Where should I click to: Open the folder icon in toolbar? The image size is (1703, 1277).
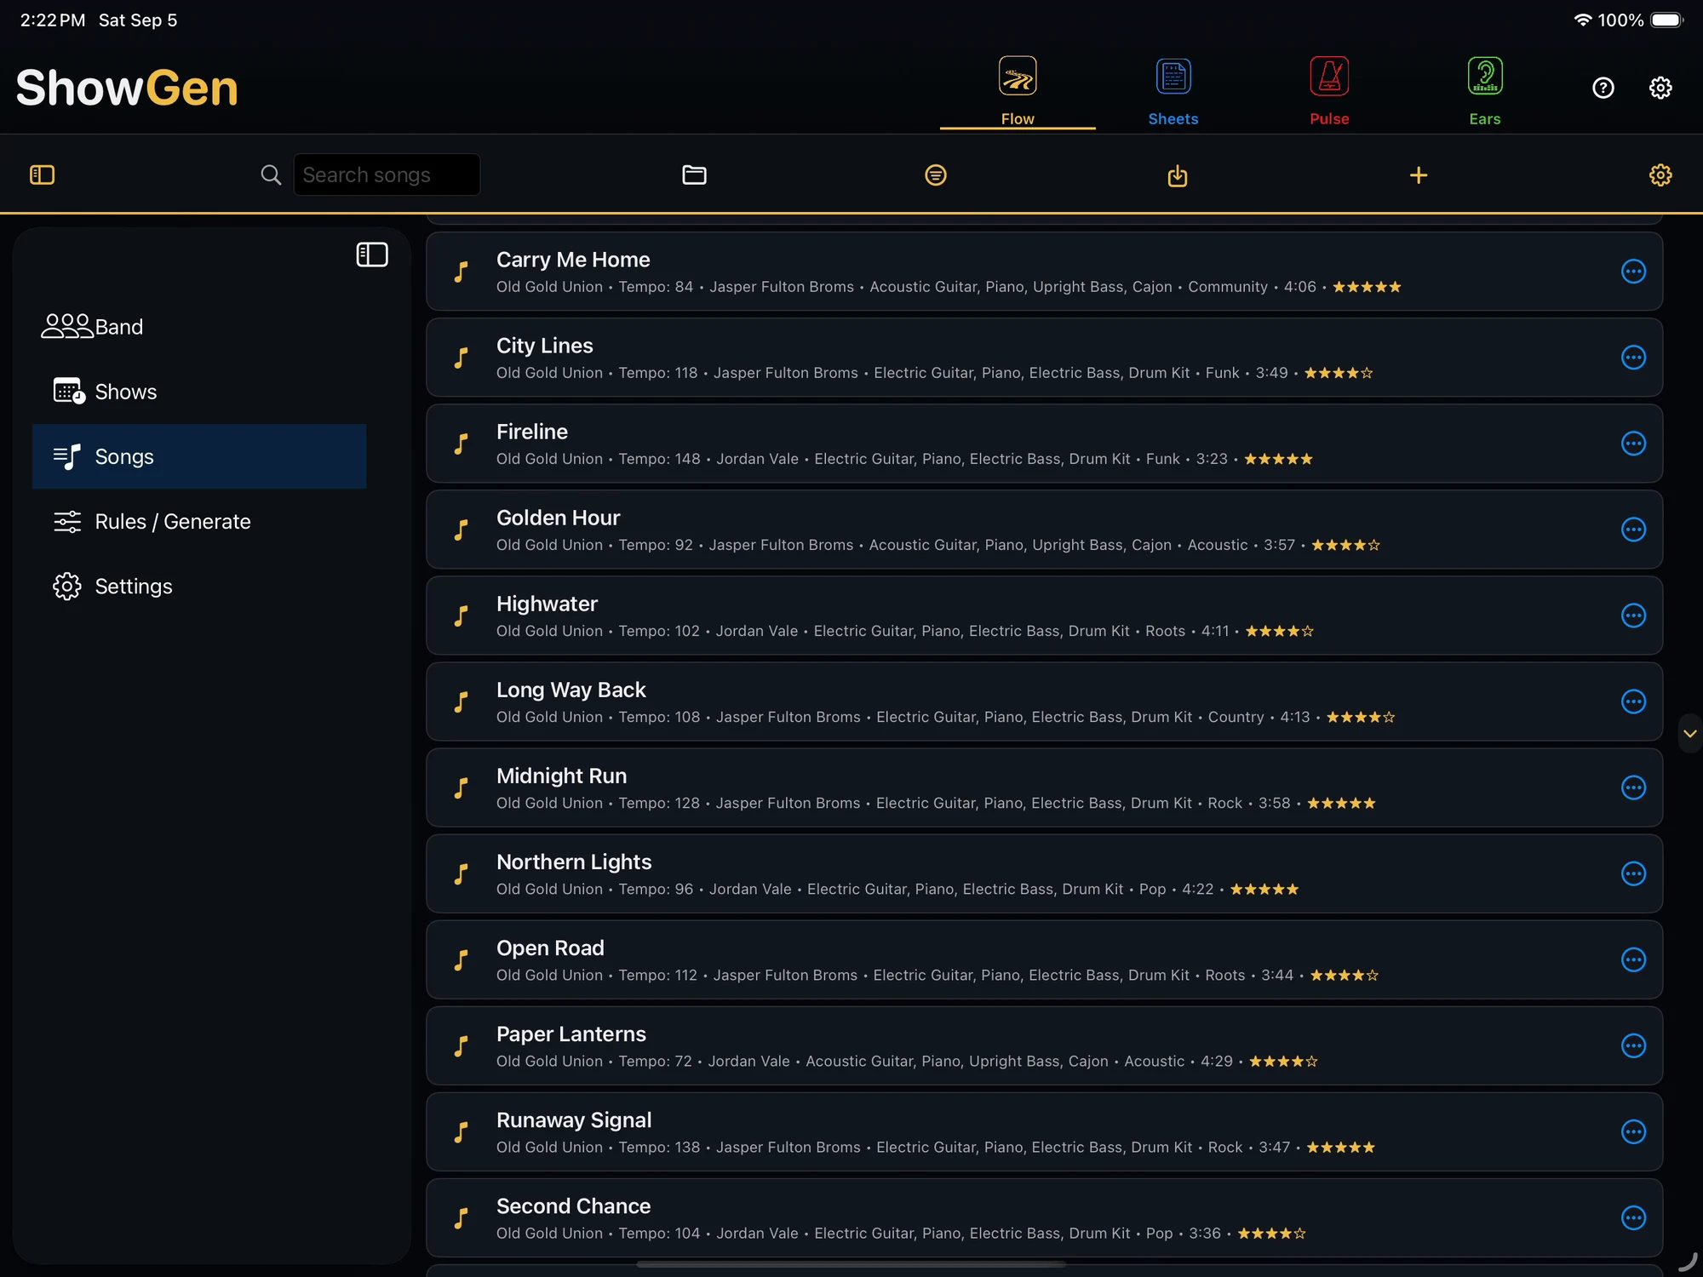tap(694, 175)
